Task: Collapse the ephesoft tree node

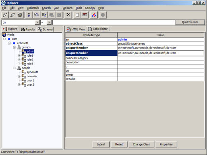Action: pyautogui.click(x=9, y=43)
